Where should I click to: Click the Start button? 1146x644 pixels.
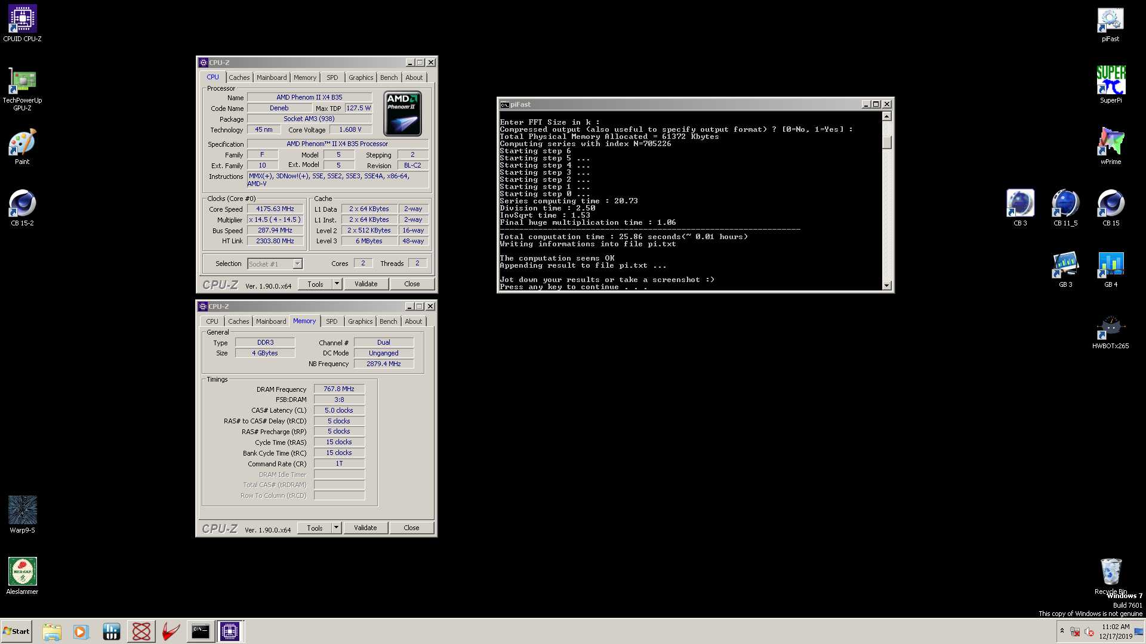17,631
